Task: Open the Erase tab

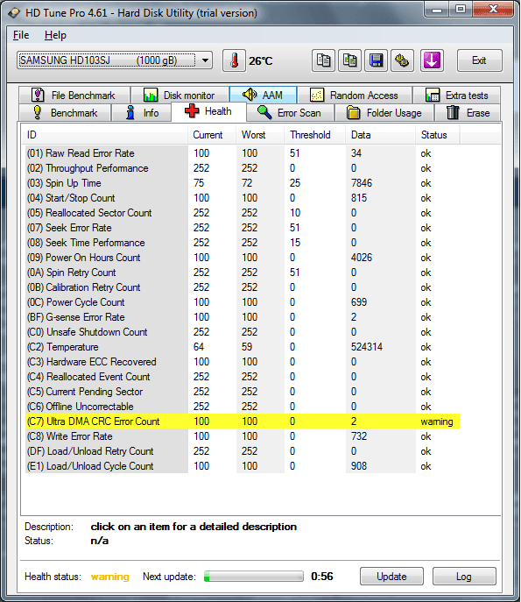Action: pyautogui.click(x=468, y=113)
